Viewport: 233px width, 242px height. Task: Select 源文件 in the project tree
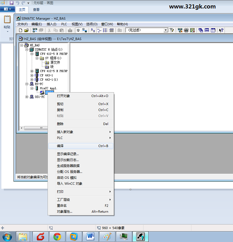tap(55, 63)
